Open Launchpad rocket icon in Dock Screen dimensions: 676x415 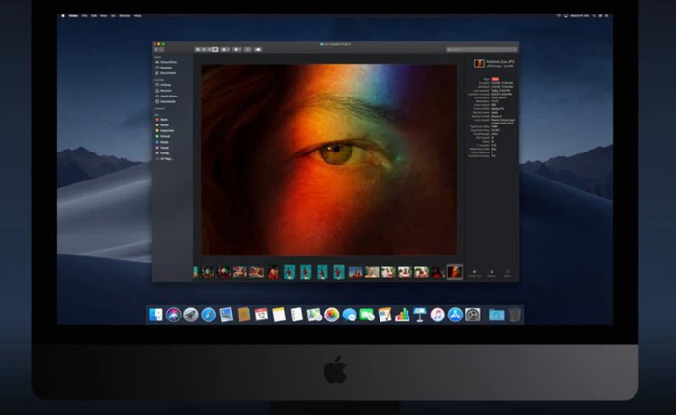191,315
